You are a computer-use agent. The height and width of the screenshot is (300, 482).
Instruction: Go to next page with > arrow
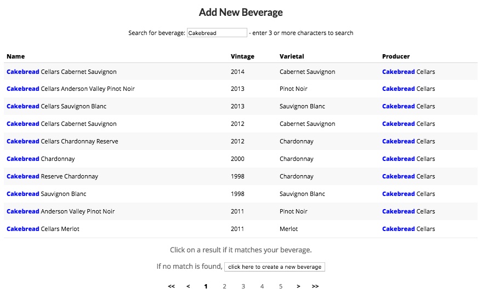(298, 286)
